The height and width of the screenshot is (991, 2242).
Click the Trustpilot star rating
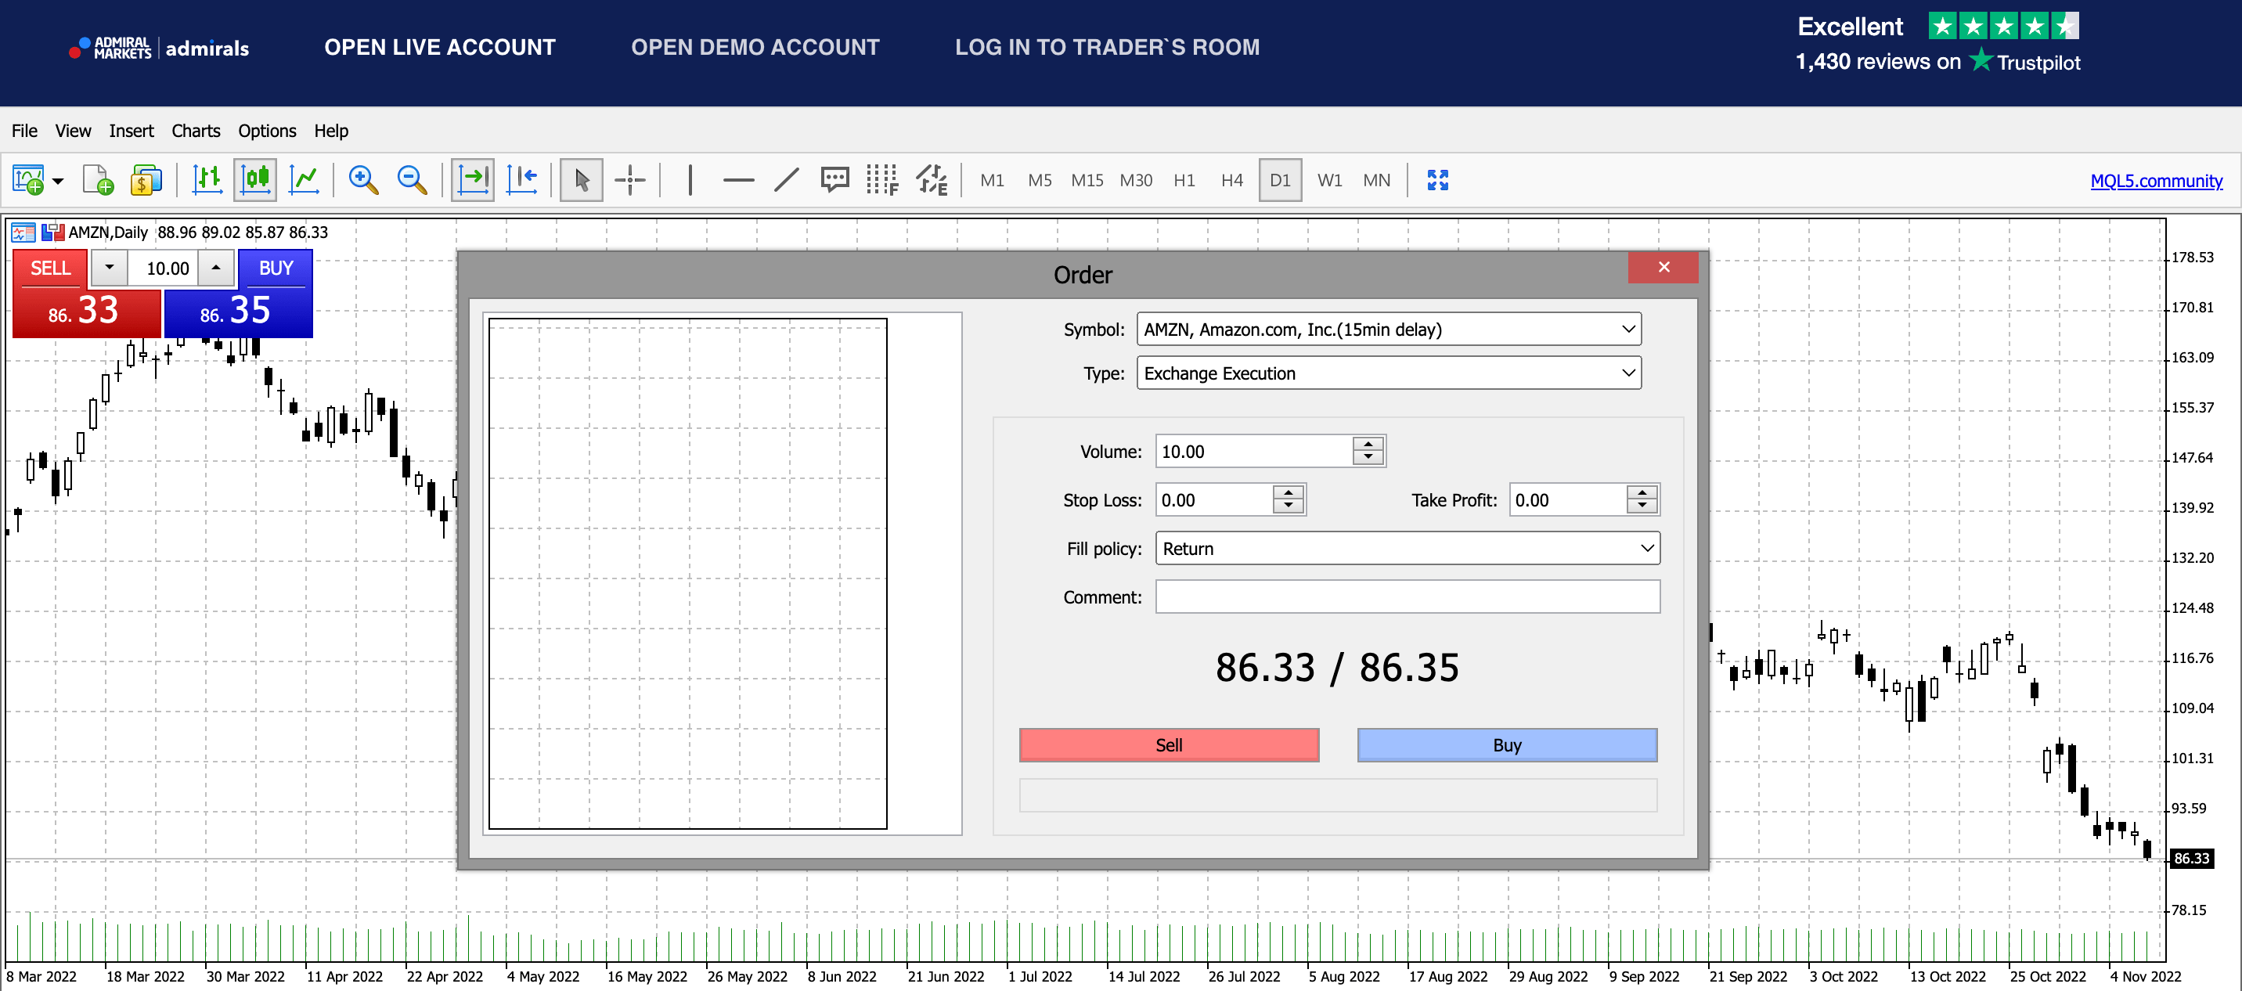(x=2003, y=26)
